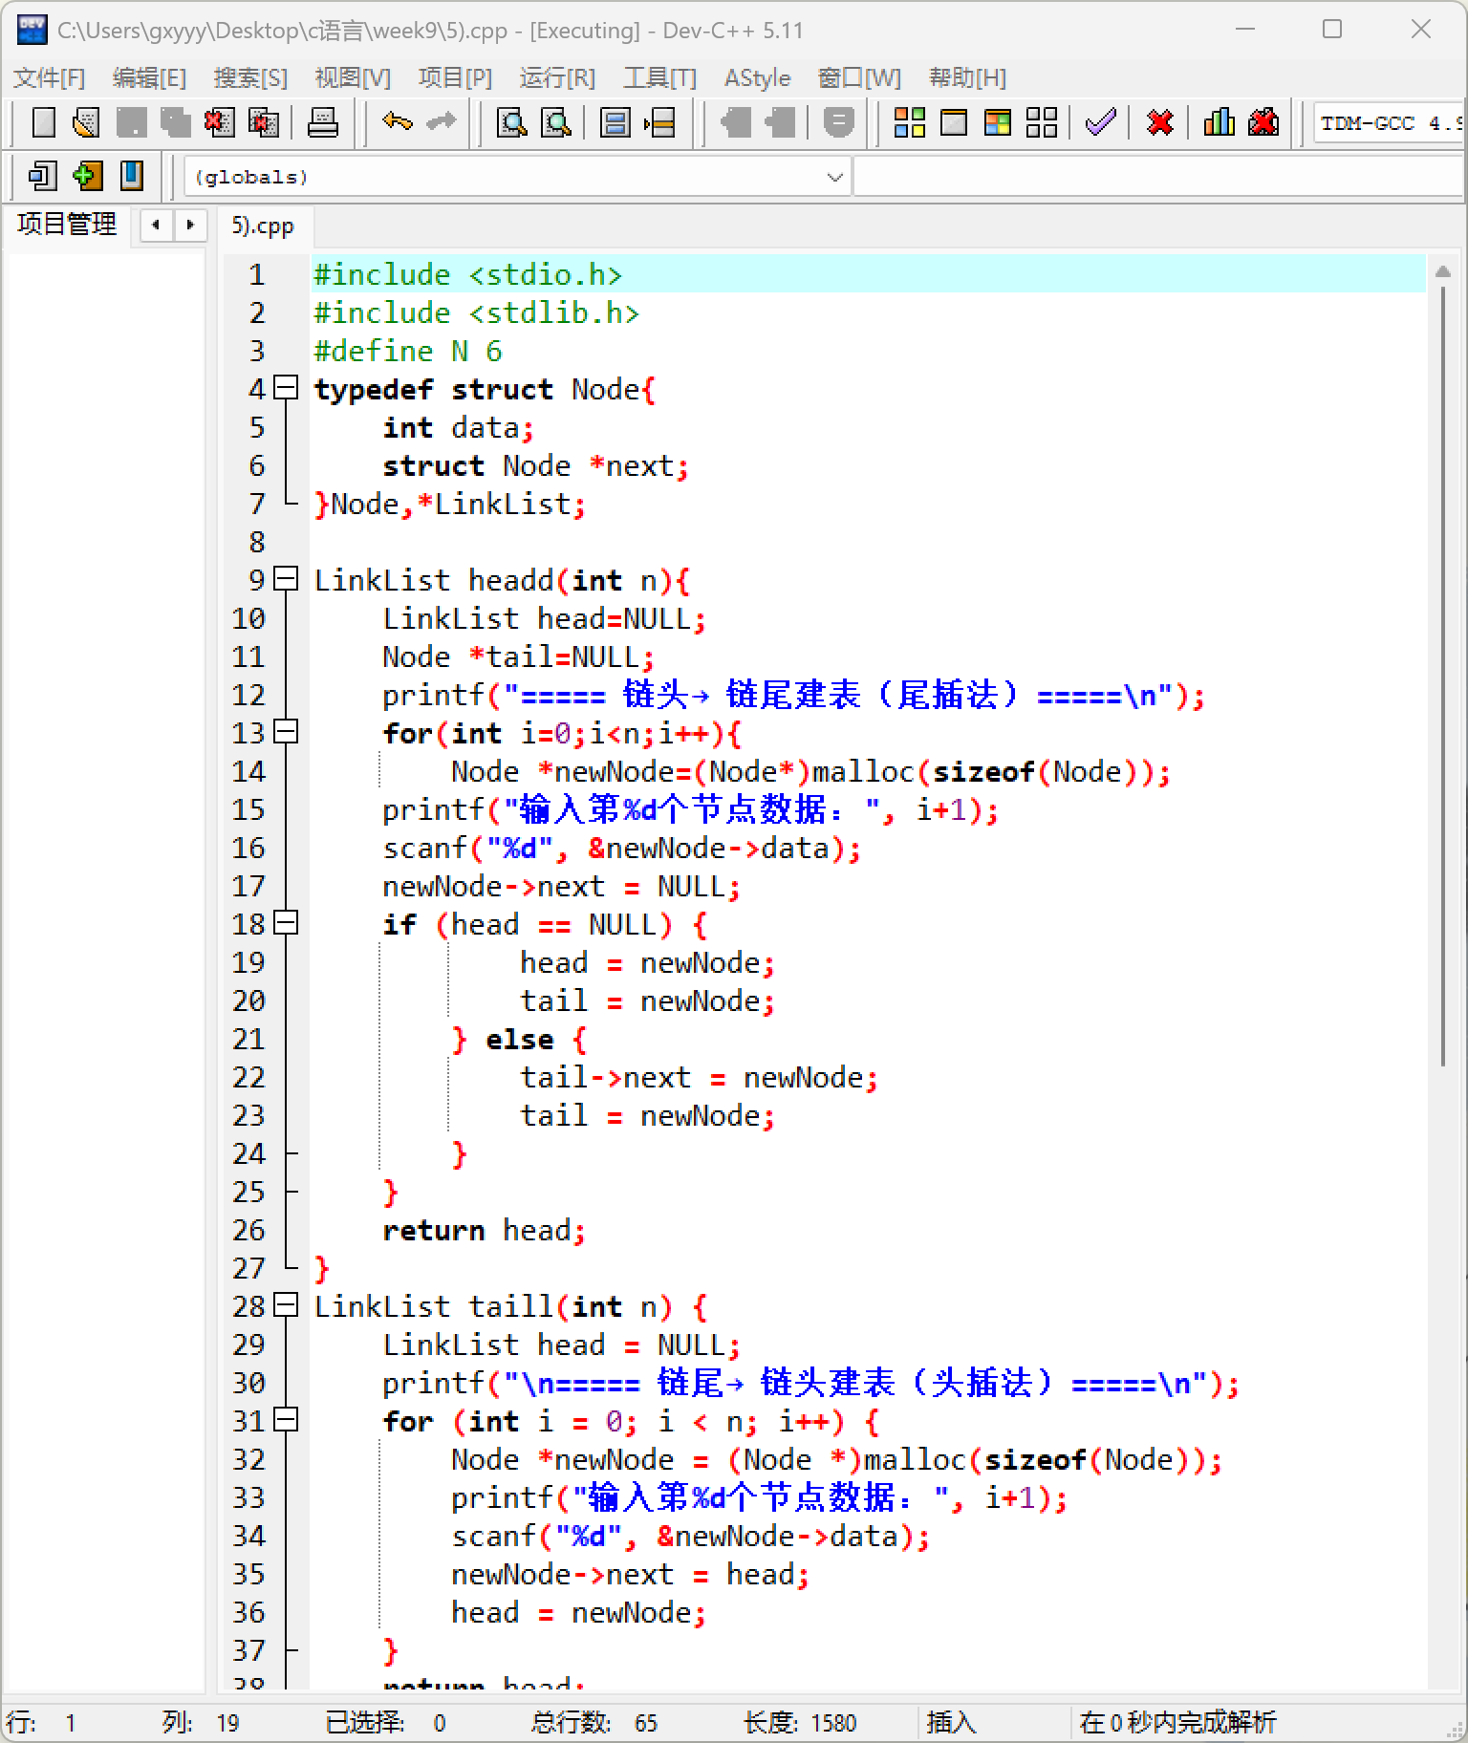Viewport: 1468px width, 1743px height.
Task: Collapse the typedef struct fold at line 4
Action: (x=286, y=388)
